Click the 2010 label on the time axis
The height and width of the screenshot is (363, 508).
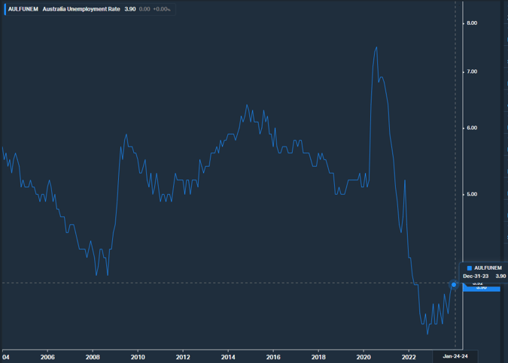click(x=138, y=357)
